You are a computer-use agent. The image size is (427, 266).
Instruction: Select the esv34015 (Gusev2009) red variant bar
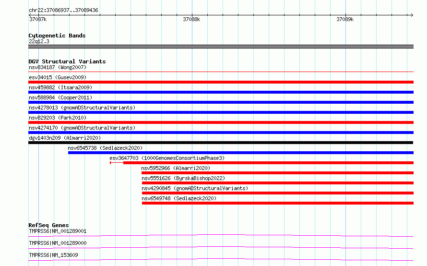[221, 82]
